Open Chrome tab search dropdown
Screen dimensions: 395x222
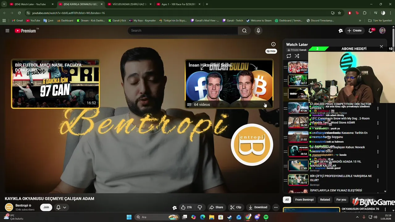4,4
